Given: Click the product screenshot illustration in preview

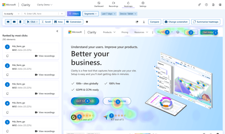Looking at the screenshot, I should 179,84.
